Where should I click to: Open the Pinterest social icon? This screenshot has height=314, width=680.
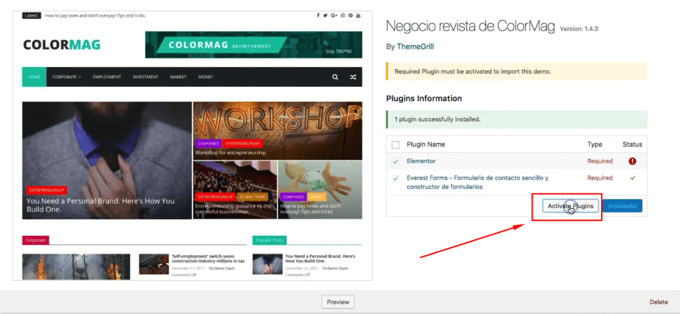[x=351, y=16]
